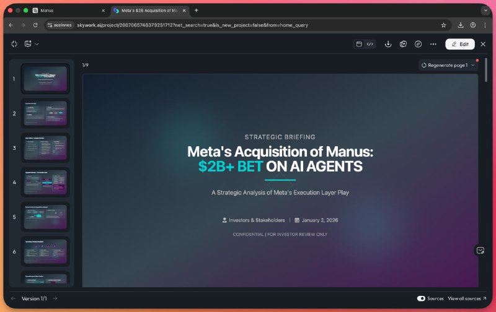Go forward in browser history
Viewport: 496px width, 312px height.
point(23,25)
